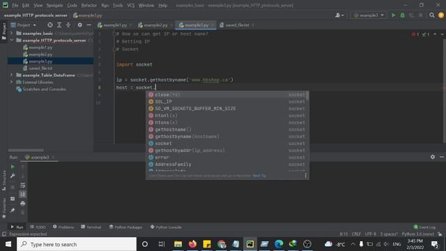Open example3 run configuration dropdown
446x251 pixels.
(x=369, y=15)
